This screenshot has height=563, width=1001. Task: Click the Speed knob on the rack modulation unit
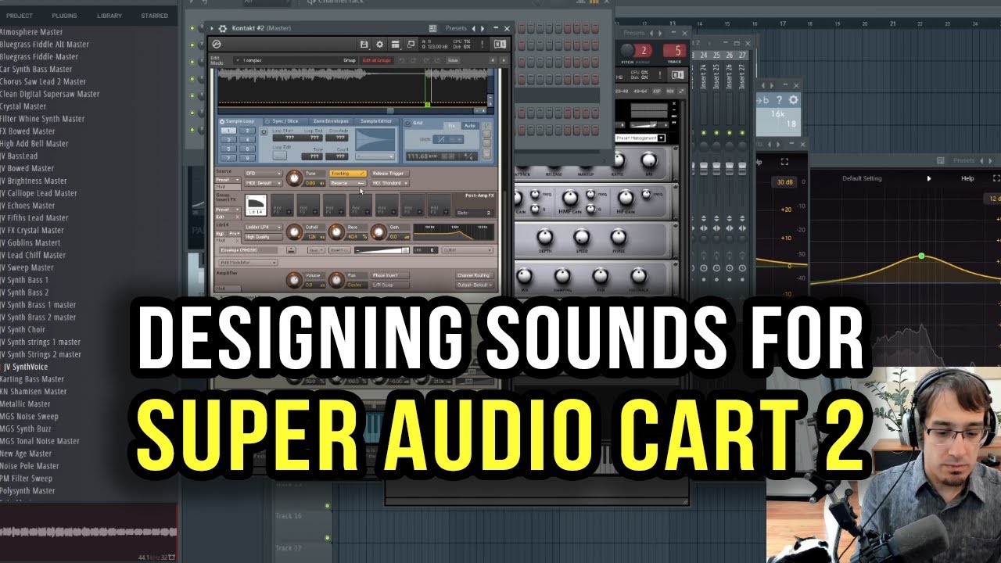click(581, 236)
